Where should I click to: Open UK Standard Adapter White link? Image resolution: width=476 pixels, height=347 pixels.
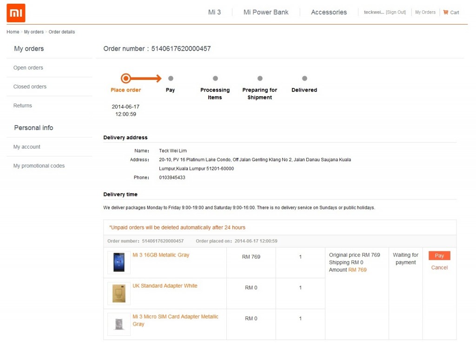pyautogui.click(x=165, y=286)
